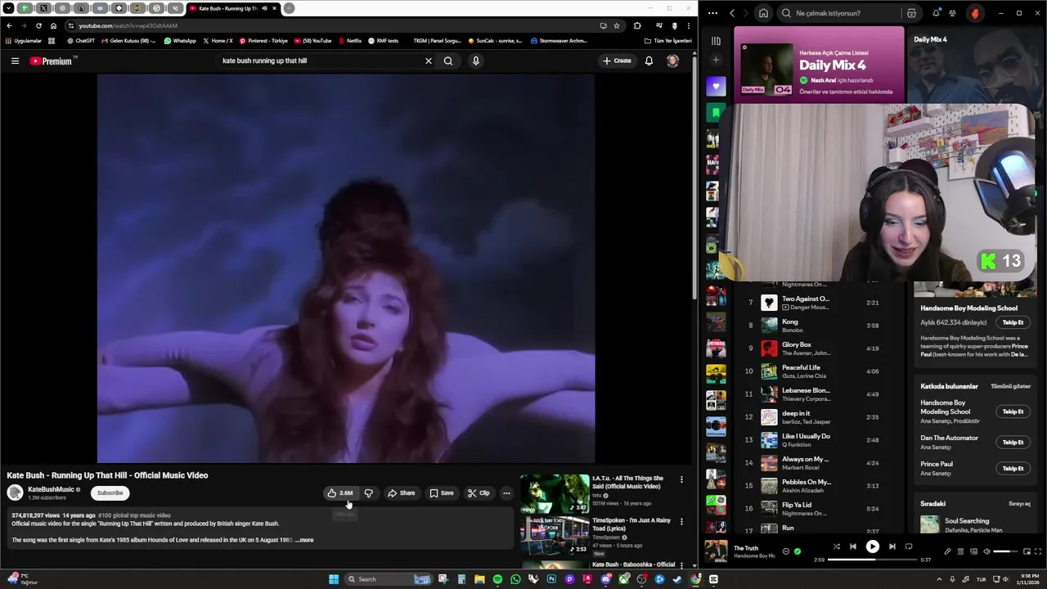This screenshot has width=1047, height=589.
Task: Toggle the Spotify lyrics microphone icon
Action: (x=947, y=551)
